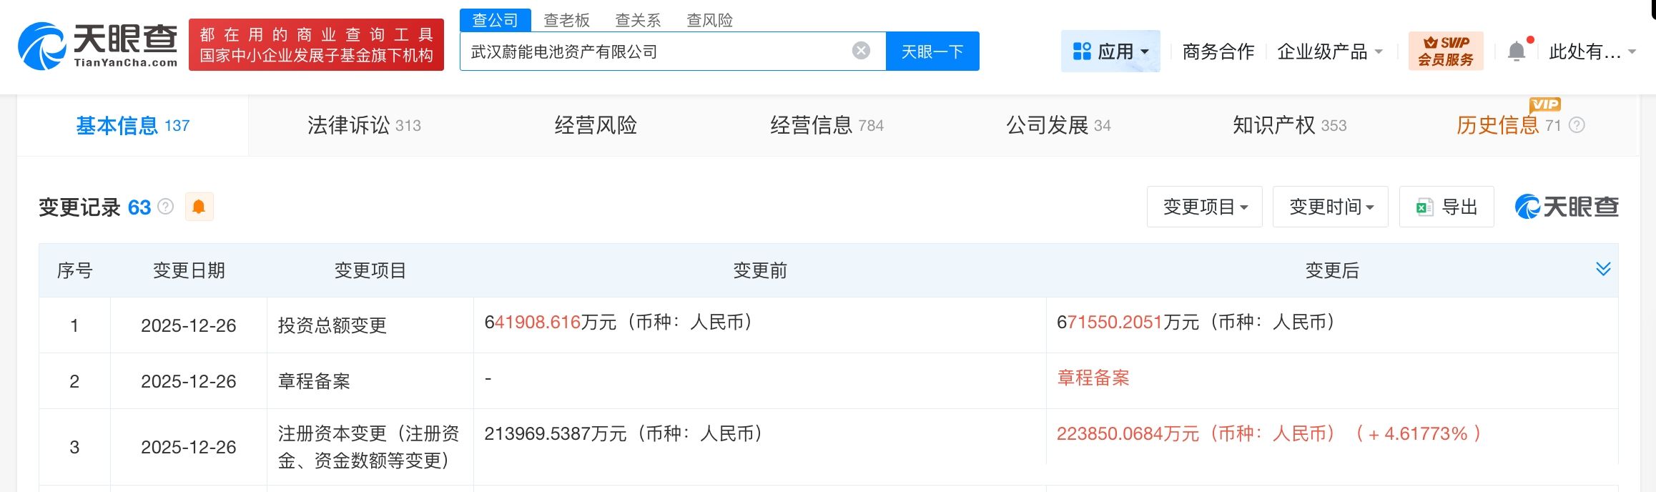
Task: Open the 变更时间 filter dropdown
Action: tap(1330, 207)
